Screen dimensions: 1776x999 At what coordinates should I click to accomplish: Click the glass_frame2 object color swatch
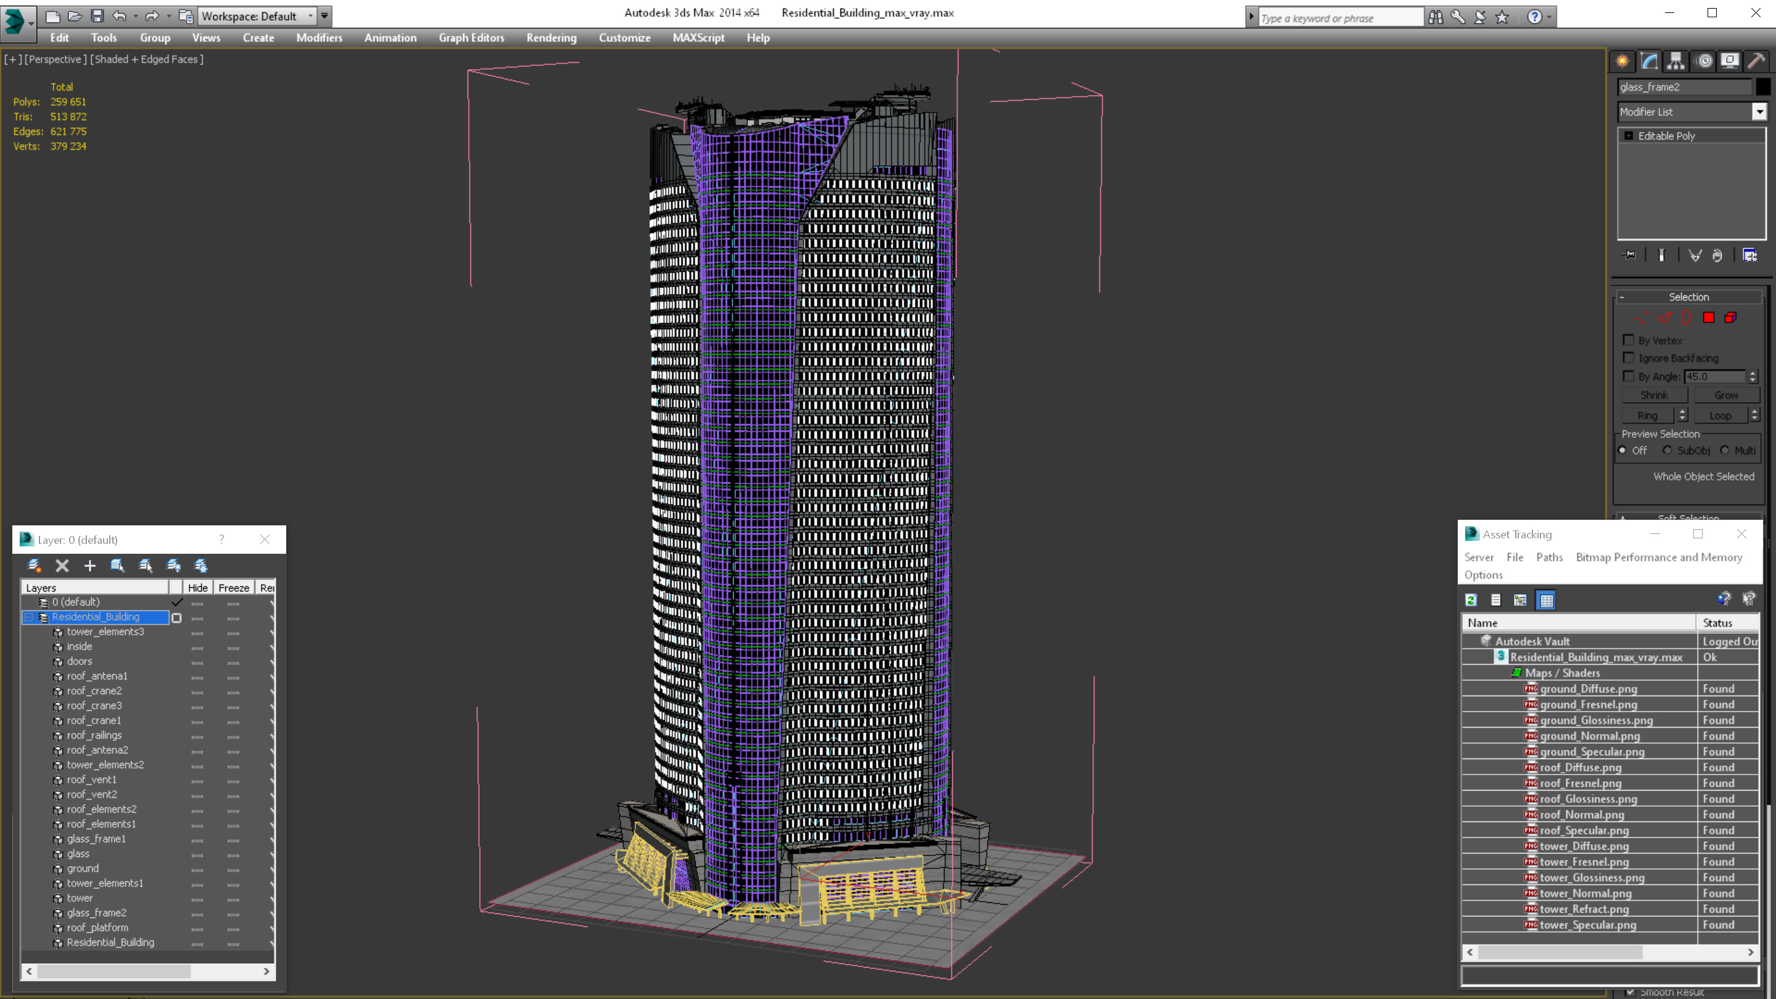[x=1763, y=87]
